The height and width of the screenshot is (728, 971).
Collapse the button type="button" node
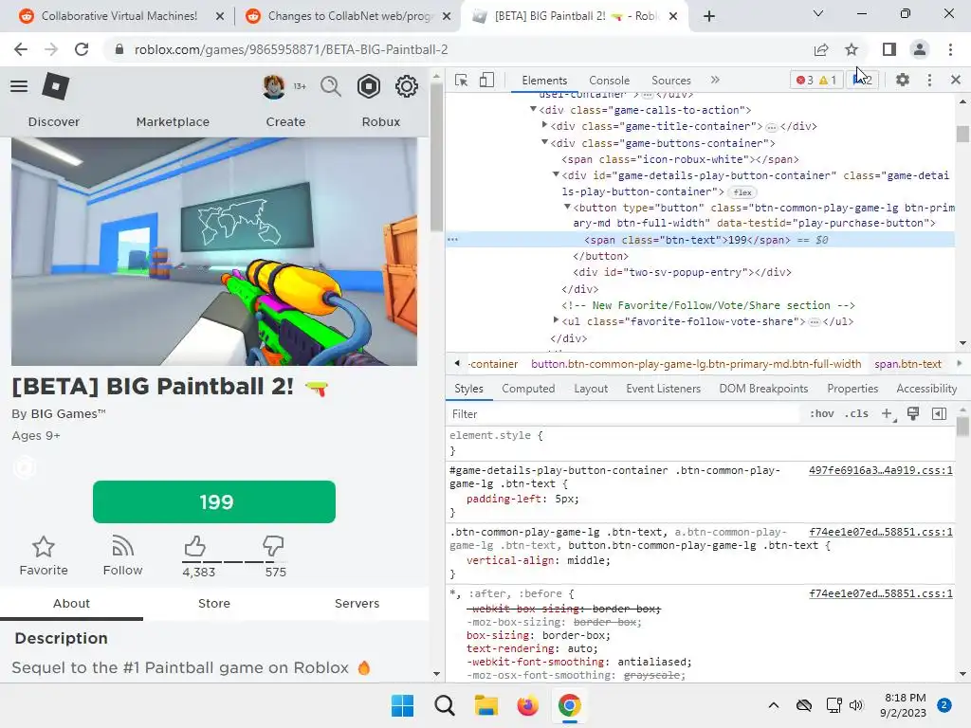(x=567, y=207)
